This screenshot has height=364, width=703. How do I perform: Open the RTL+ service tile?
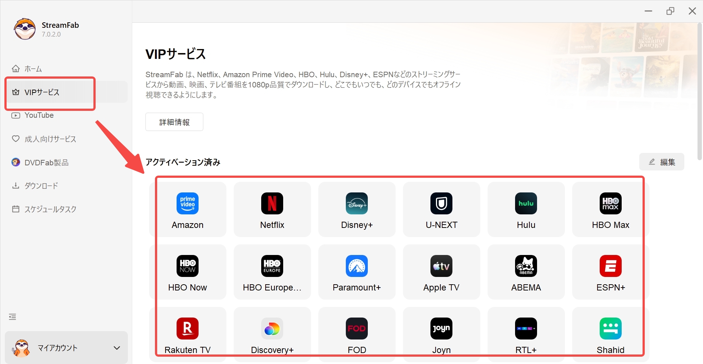[x=526, y=334]
